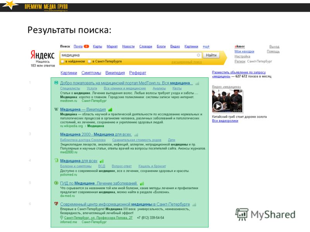
Task: Click the Болезни и симптомы sitelink
Action: click(76, 166)
